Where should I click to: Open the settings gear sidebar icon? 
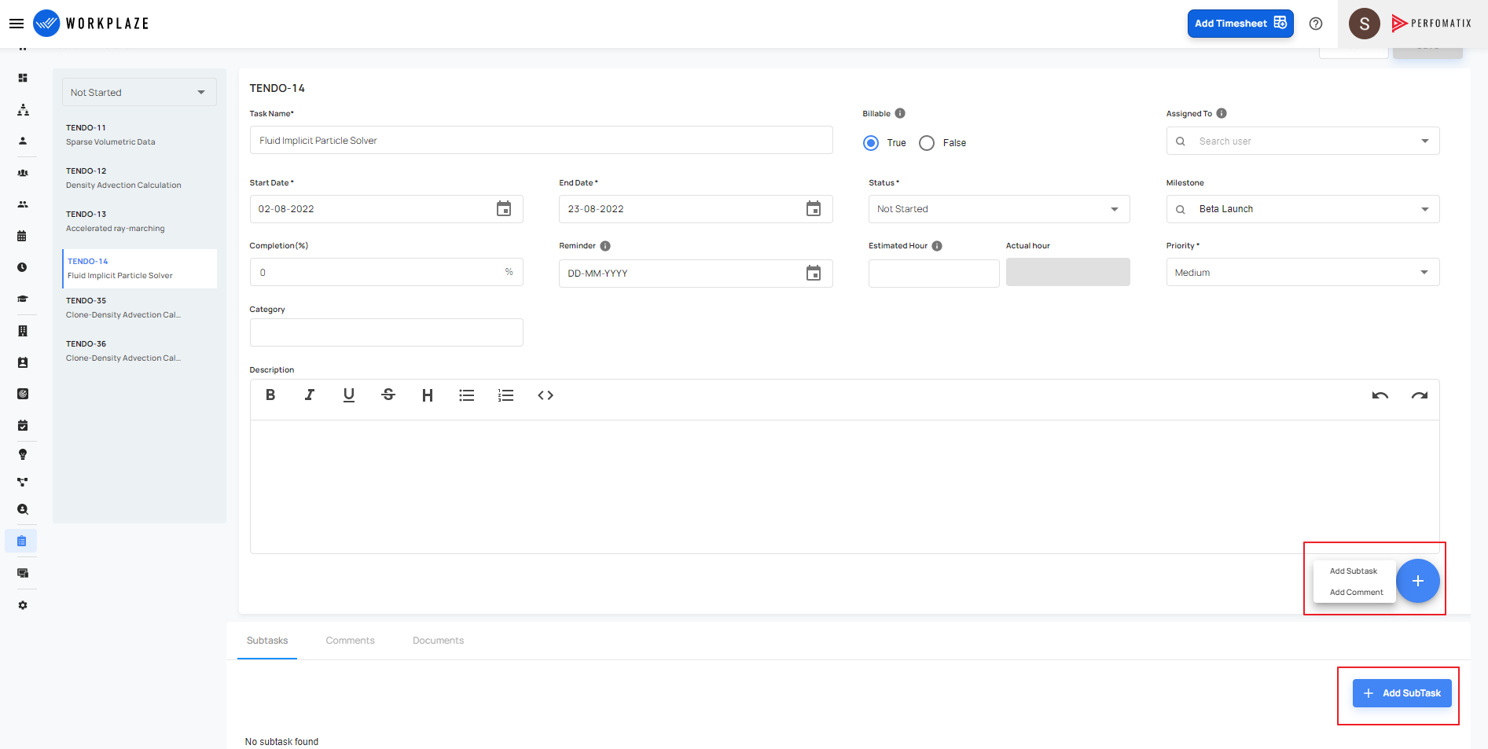[23, 605]
